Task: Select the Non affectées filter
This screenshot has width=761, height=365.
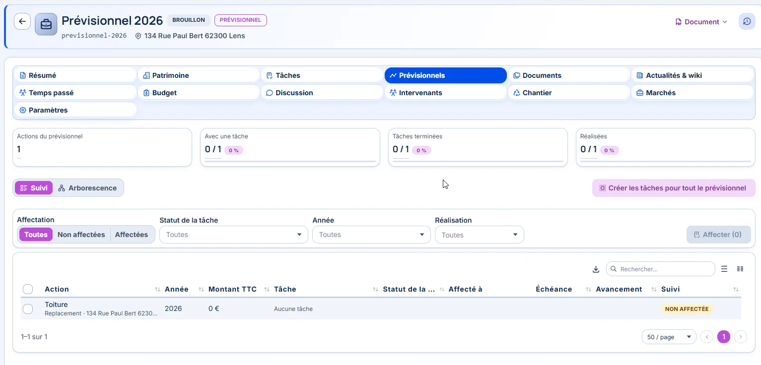Action: click(x=81, y=235)
